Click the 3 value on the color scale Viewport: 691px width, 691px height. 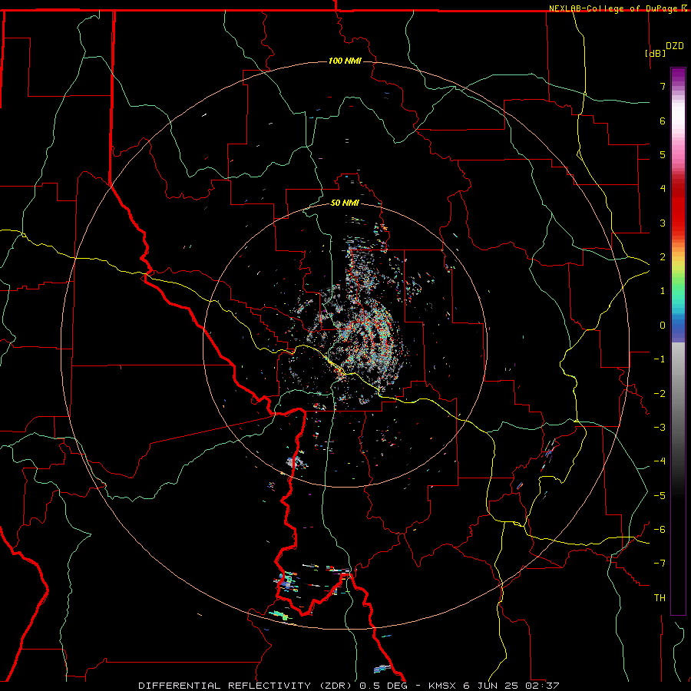[663, 223]
